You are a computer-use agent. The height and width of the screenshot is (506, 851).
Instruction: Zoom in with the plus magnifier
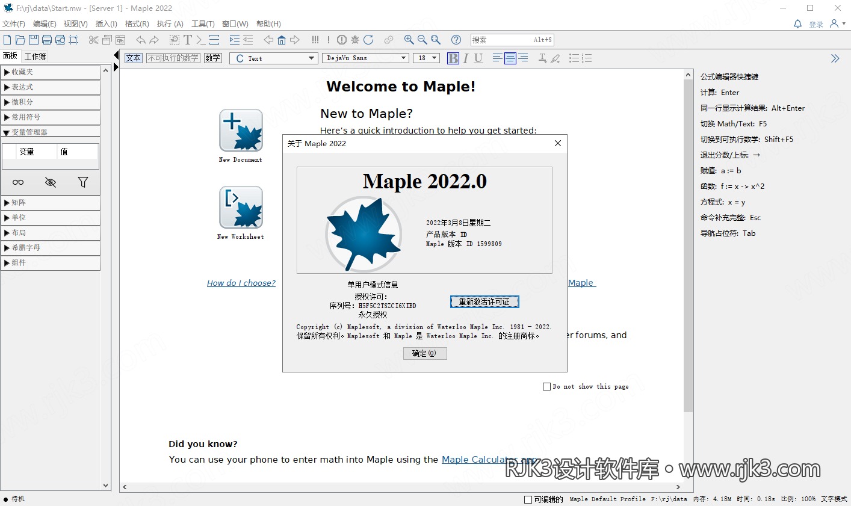[x=409, y=40]
